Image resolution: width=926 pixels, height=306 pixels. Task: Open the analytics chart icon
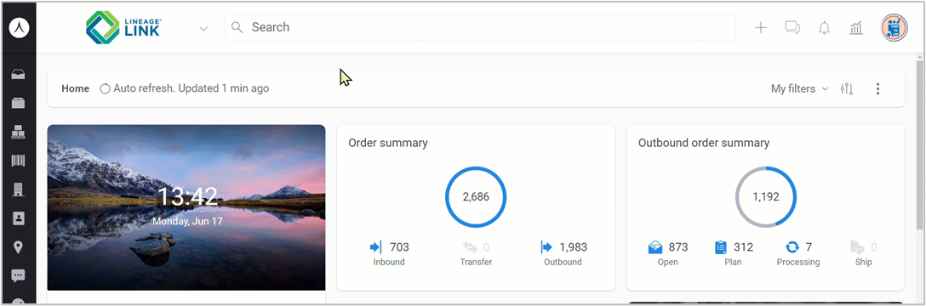(855, 28)
